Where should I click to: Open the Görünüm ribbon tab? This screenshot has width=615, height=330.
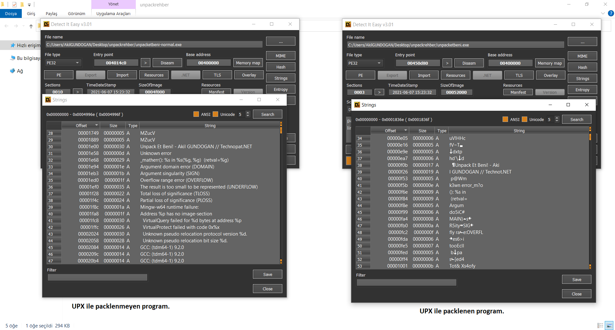77,13
